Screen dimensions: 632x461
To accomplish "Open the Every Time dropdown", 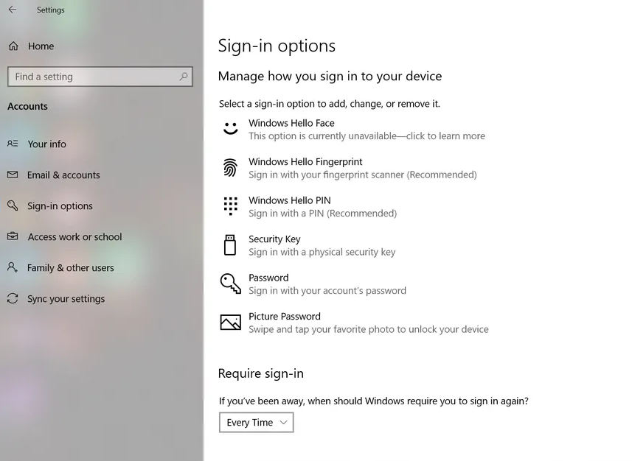I will pos(257,423).
